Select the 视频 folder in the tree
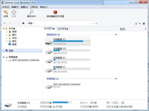Viewport: 149px width, 111px height. [x=14, y=32]
